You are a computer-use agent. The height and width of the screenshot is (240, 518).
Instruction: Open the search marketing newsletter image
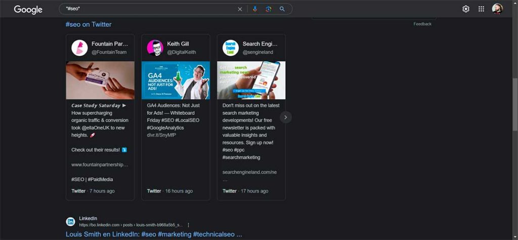[251, 80]
